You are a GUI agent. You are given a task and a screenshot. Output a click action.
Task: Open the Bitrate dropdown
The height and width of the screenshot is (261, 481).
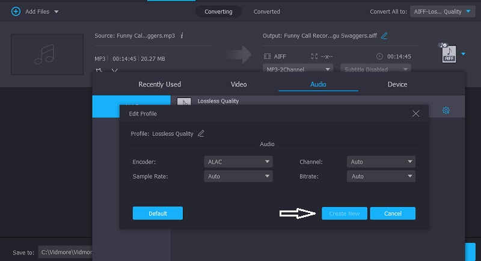[x=381, y=176]
